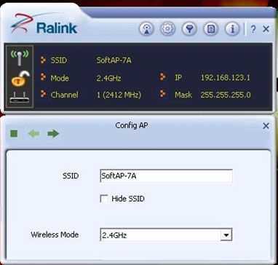This screenshot has height=265, width=278.
Task: Click the SSID text field SoftAP-7A
Action: [166, 176]
